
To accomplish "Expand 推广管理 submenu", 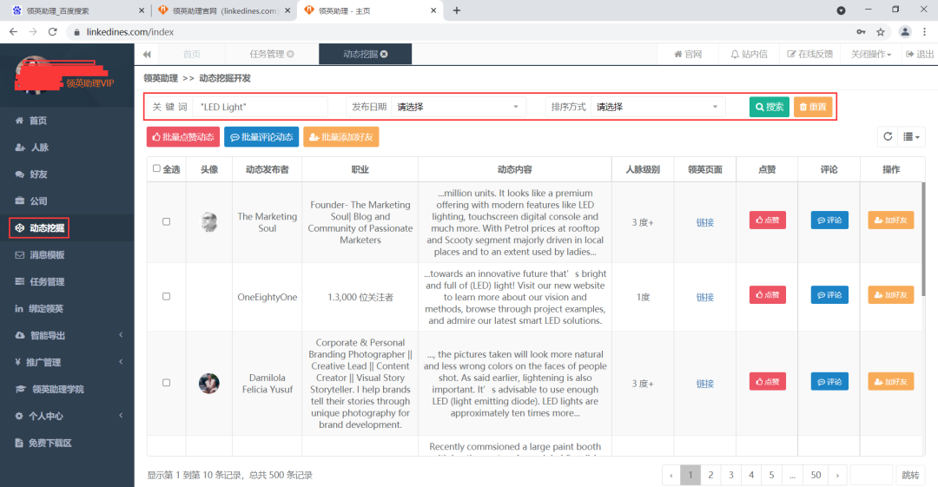I will click(67, 362).
